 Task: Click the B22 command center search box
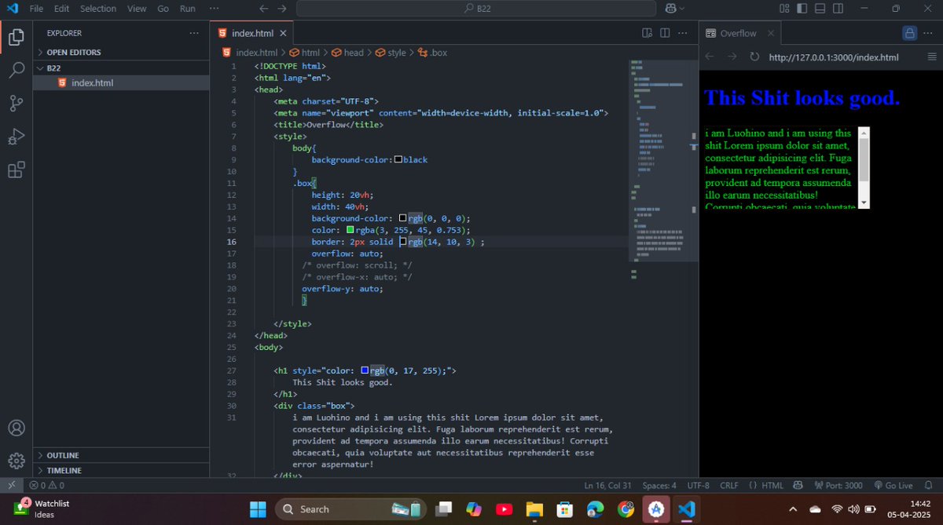(476, 9)
